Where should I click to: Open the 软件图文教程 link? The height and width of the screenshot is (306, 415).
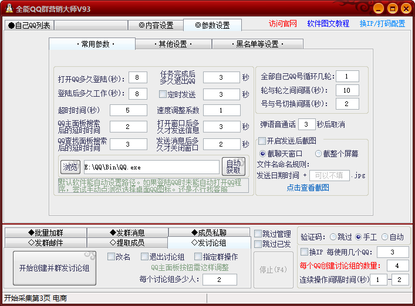328,24
